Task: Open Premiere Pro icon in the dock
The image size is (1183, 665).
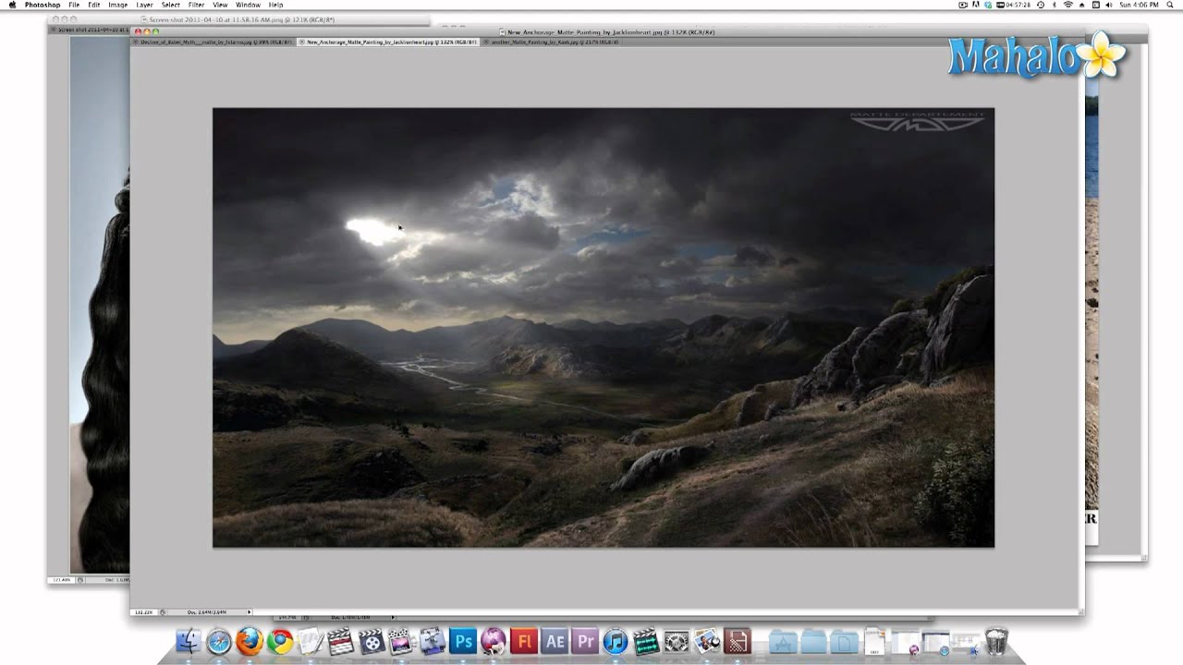Action: tap(585, 641)
